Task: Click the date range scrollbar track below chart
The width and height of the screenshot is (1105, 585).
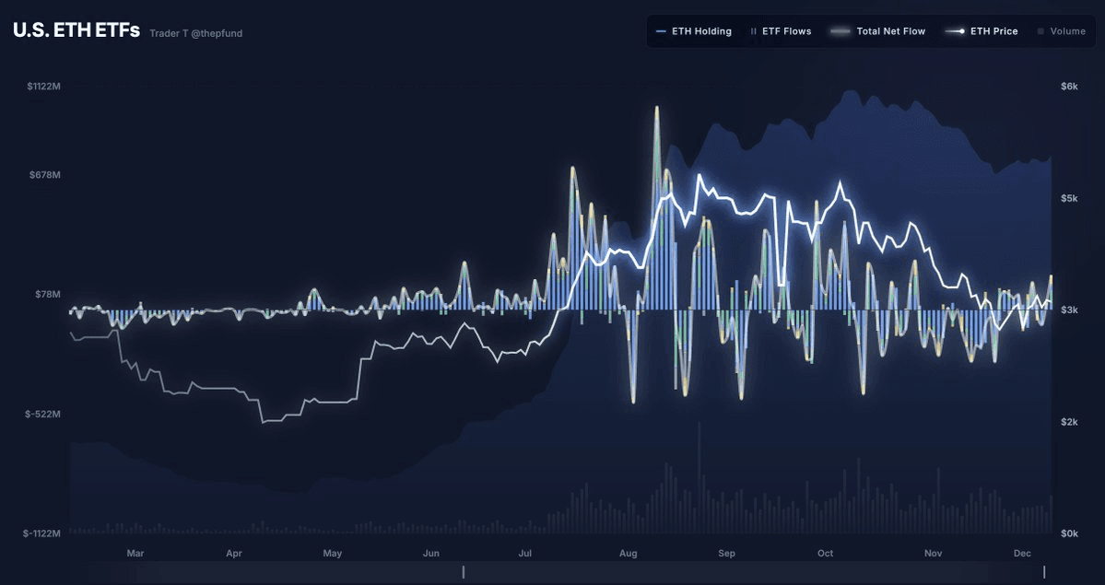Action: pyautogui.click(x=737, y=572)
